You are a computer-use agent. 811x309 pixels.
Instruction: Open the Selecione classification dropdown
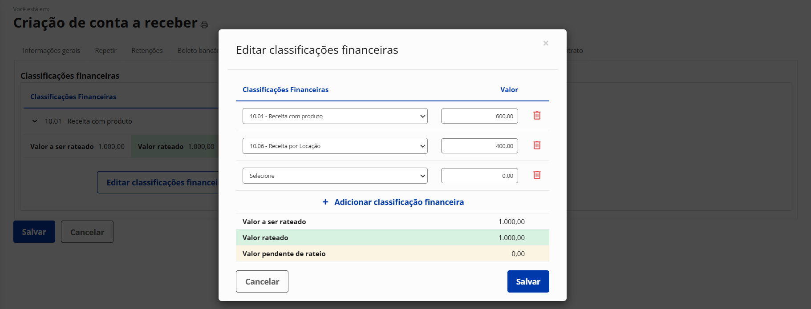pos(335,176)
